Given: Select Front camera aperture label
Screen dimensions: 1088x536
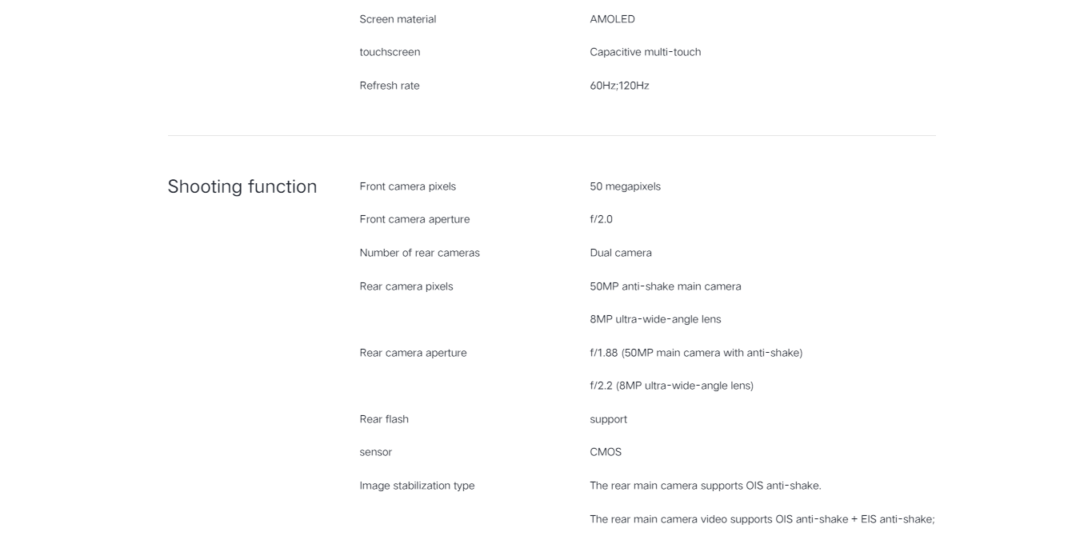Looking at the screenshot, I should [x=414, y=219].
